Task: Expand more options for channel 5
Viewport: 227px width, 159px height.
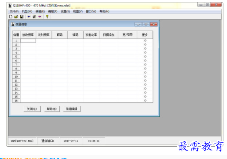Action: pyautogui.click(x=145, y=57)
